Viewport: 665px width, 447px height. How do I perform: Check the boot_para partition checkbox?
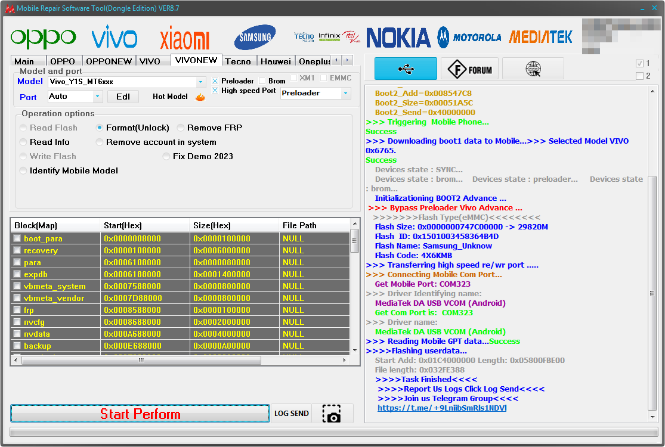(17, 238)
